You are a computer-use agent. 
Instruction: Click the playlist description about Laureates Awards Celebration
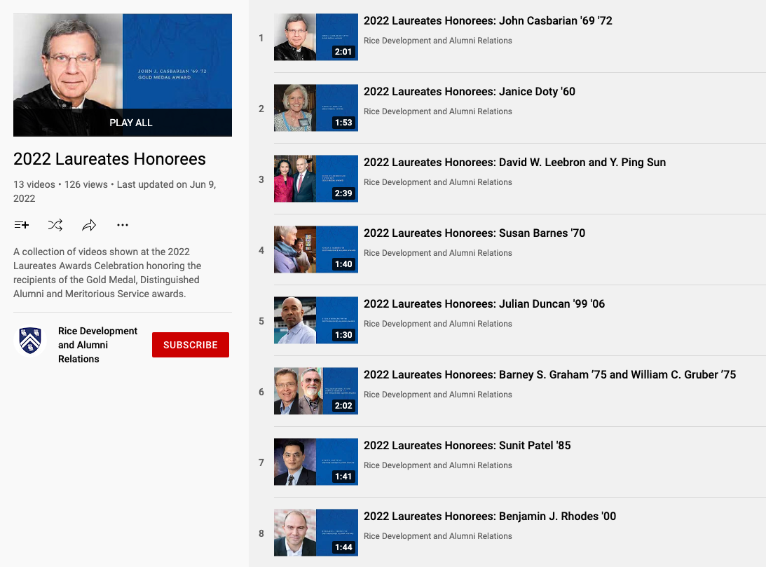(x=107, y=273)
